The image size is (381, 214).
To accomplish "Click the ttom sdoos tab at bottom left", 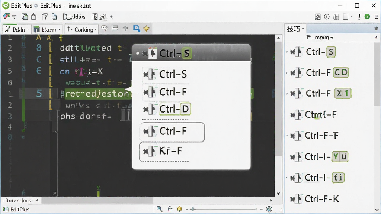I will 16,200.
